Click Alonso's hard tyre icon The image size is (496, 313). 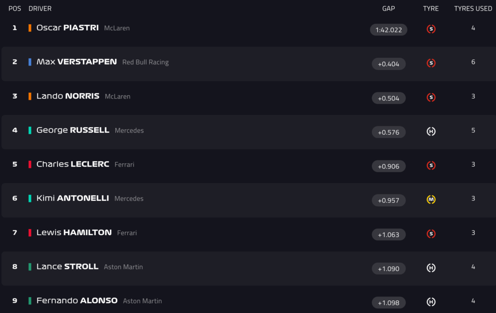[x=431, y=302]
